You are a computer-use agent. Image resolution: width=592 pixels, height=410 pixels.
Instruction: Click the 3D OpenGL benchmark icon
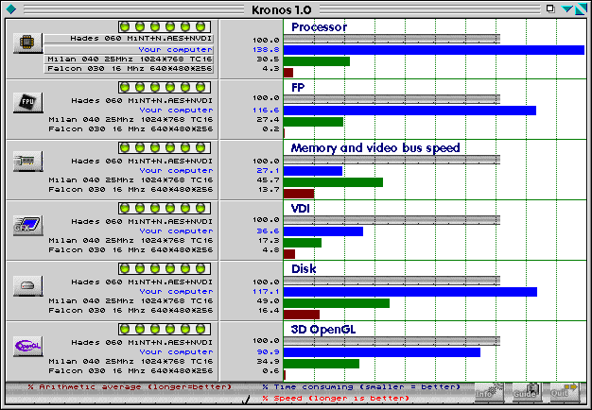(x=27, y=346)
